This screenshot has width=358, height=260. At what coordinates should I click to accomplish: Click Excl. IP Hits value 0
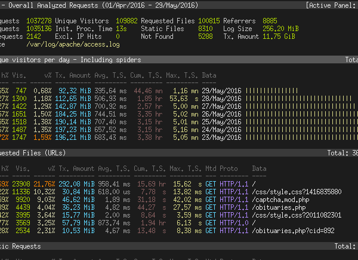click(x=118, y=36)
